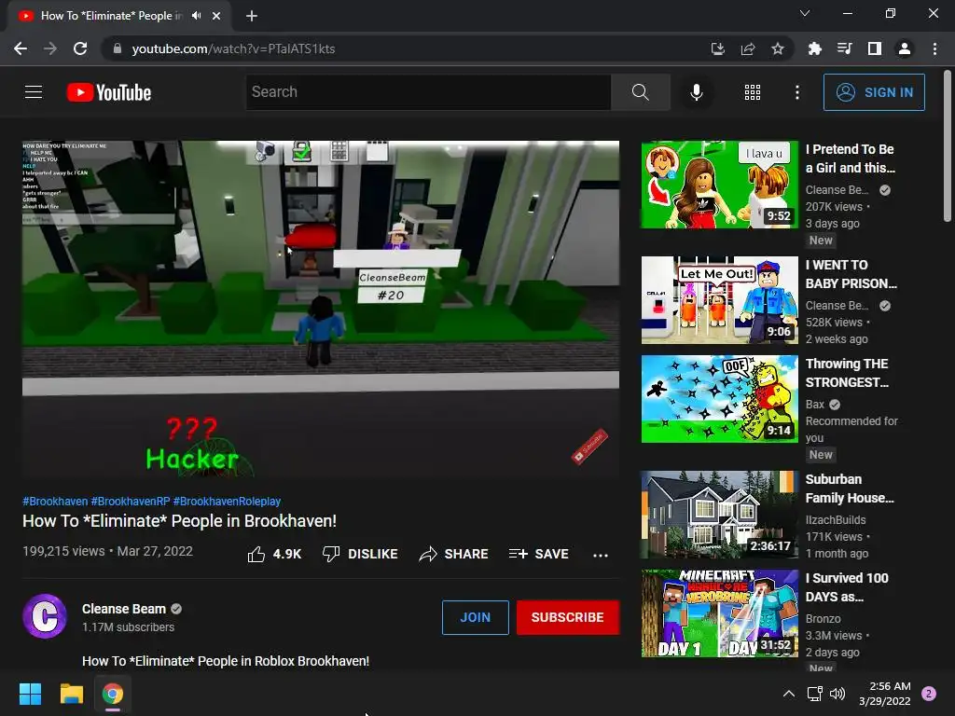Click the search magnifier button
This screenshot has height=716, width=955.
coord(640,92)
